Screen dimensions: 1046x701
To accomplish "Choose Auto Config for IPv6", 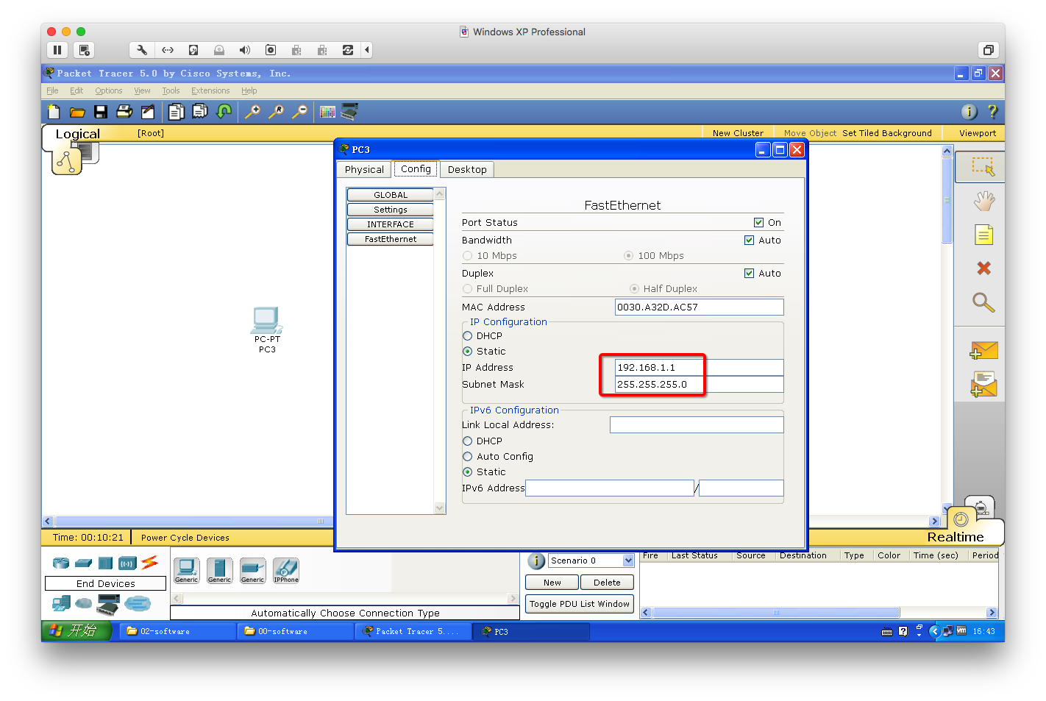I will point(468,457).
